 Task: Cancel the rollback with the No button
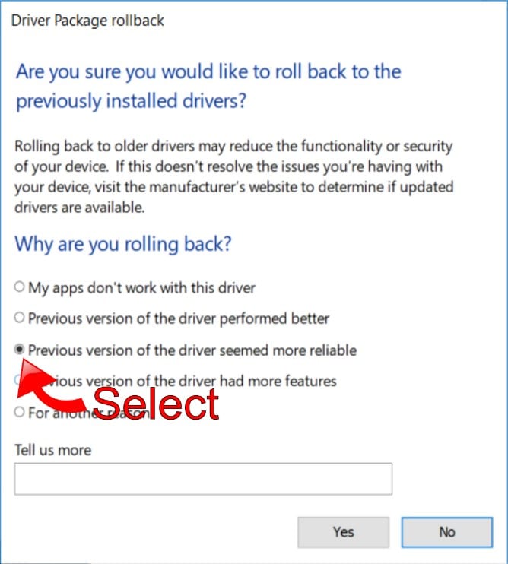point(447,532)
